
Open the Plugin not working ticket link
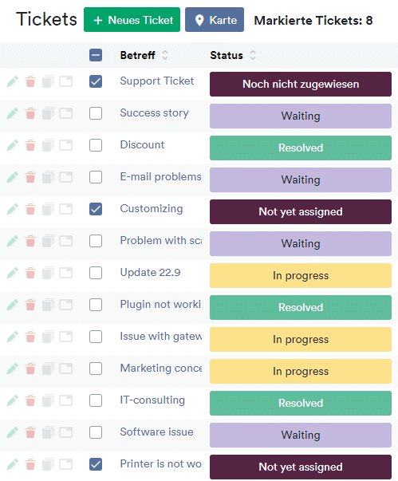tap(160, 304)
